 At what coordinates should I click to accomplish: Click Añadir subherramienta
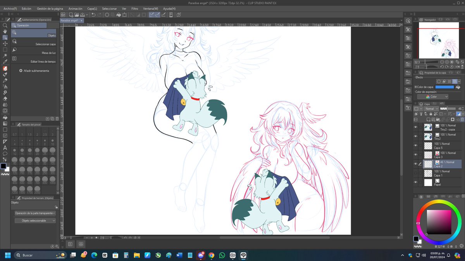34,71
